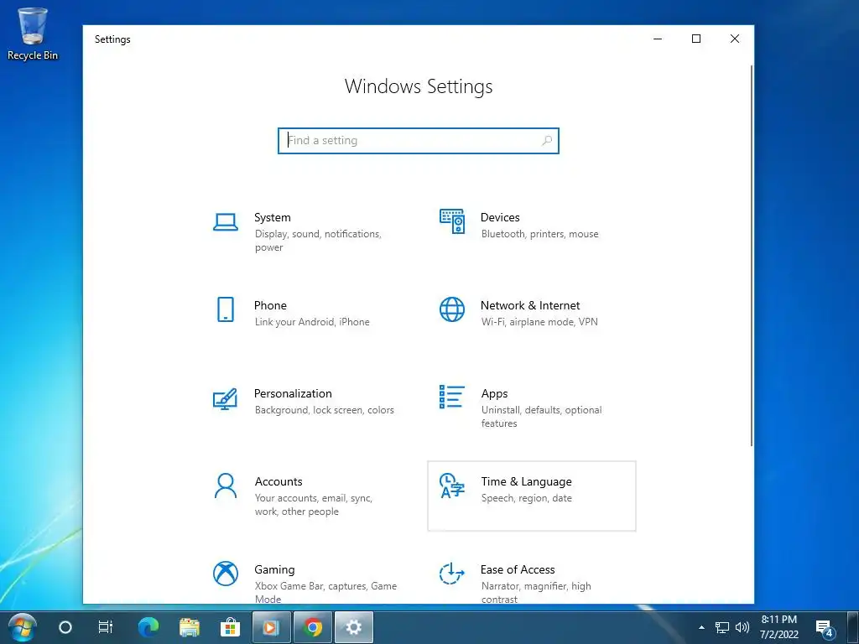Click the Show desktop strip on taskbar
This screenshot has height=644, width=859.
pyautogui.click(x=852, y=627)
